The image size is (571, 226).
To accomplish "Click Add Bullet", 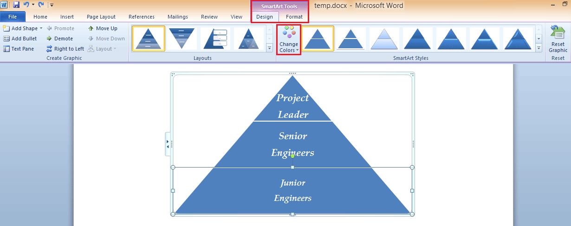I will click(x=20, y=39).
